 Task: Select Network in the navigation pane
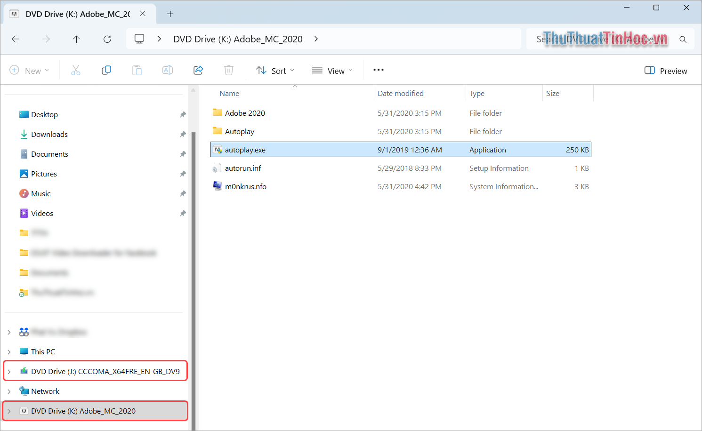point(45,391)
